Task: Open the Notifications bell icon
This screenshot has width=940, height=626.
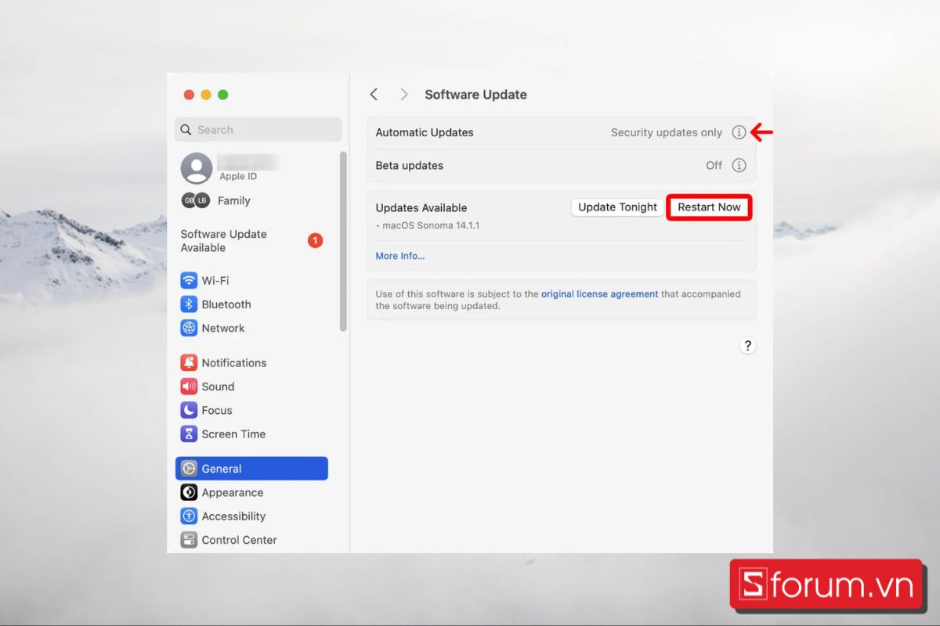Action: 189,362
